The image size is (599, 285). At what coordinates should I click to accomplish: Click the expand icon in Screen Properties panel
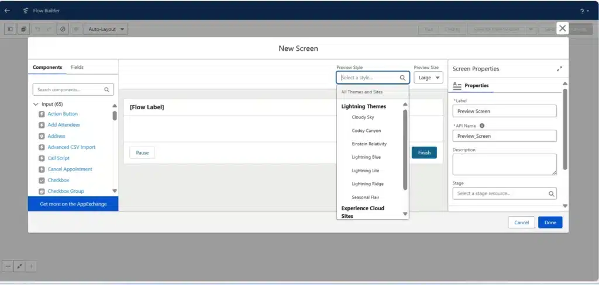point(559,68)
